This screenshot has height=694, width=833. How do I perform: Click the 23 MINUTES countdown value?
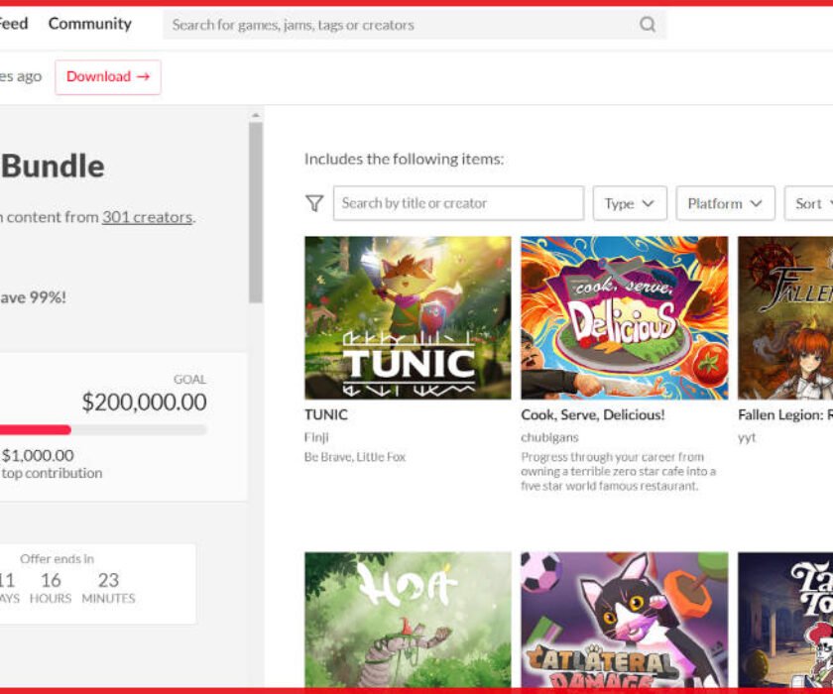click(108, 588)
